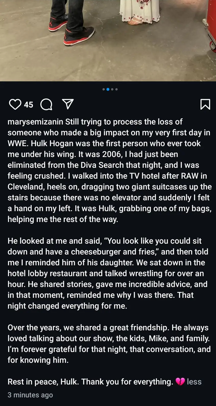216x406 pixels.
Task: Tap the Rest in peace, Hulk line
Action: click(90, 382)
